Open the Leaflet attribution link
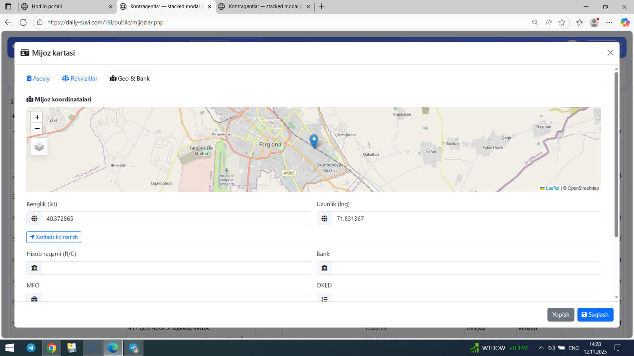Image resolution: width=634 pixels, height=356 pixels. (552, 188)
